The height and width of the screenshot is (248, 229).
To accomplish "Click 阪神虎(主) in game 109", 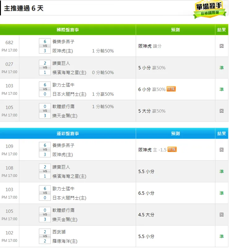I will (x=63, y=154).
